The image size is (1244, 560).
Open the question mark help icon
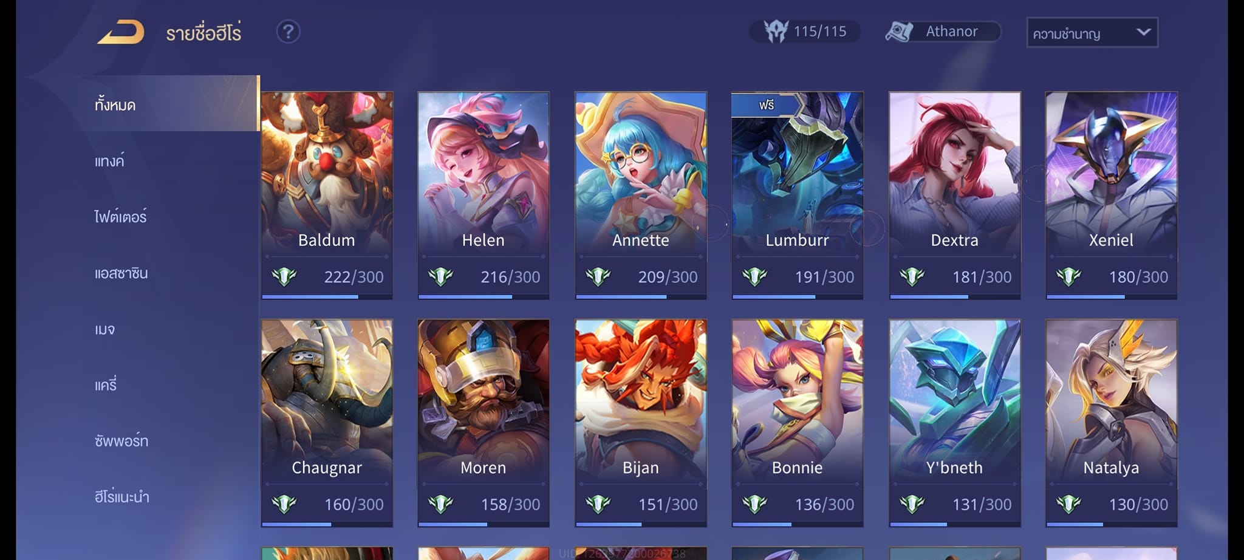pos(288,32)
